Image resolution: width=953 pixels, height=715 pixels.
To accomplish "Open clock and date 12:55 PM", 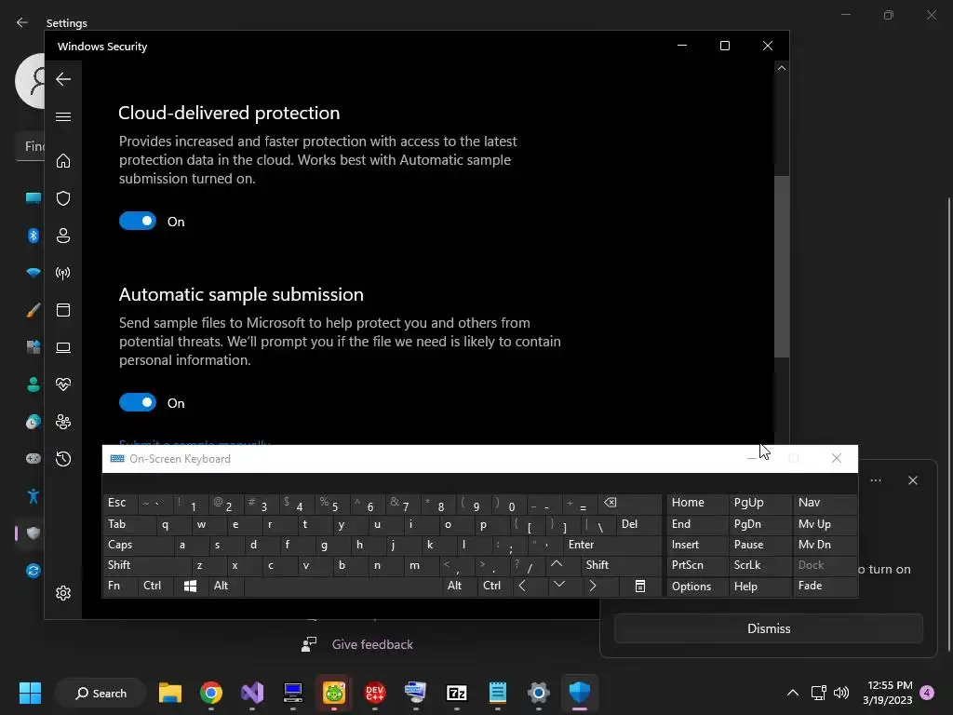I will click(x=887, y=693).
